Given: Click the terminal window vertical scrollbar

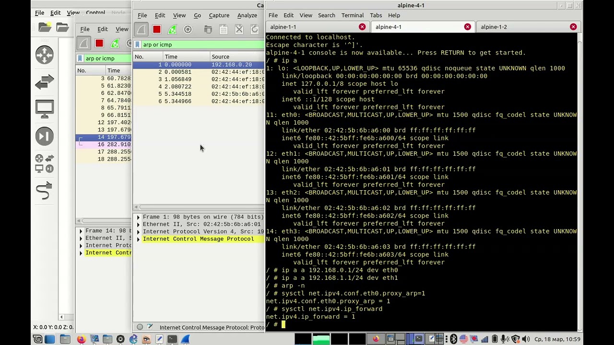Looking at the screenshot, I should (579, 182).
